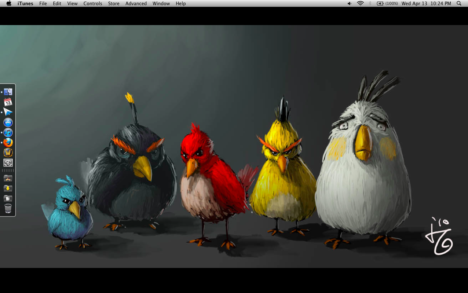This screenshot has height=293, width=468.
Task: Open the Store menu
Action: pyautogui.click(x=114, y=4)
